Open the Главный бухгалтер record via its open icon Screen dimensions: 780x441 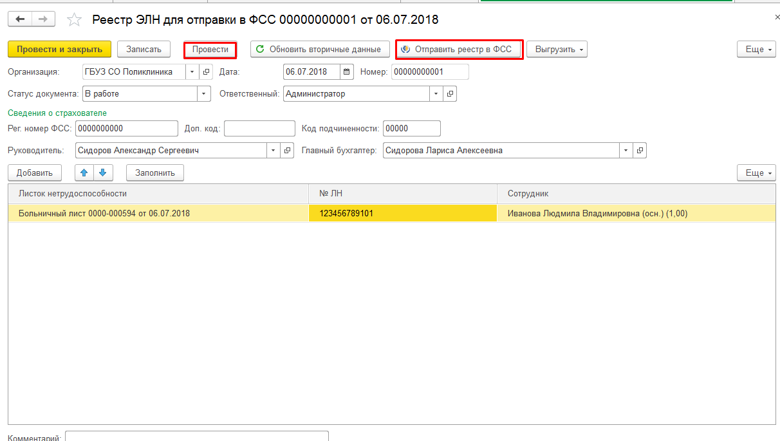pos(640,151)
